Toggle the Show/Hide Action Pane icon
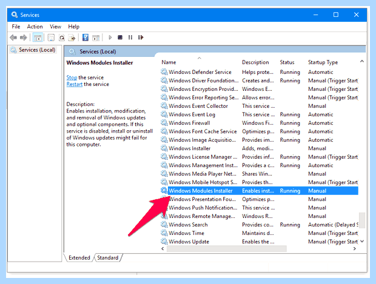 click(96, 38)
